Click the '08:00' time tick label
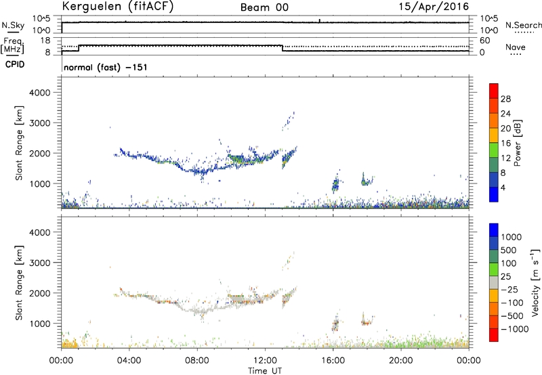This screenshot has height=375, width=542. coord(197,361)
